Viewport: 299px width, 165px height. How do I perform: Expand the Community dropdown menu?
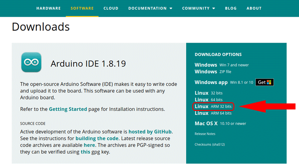tap(199, 9)
